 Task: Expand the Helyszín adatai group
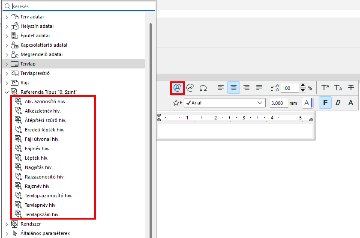[7, 27]
